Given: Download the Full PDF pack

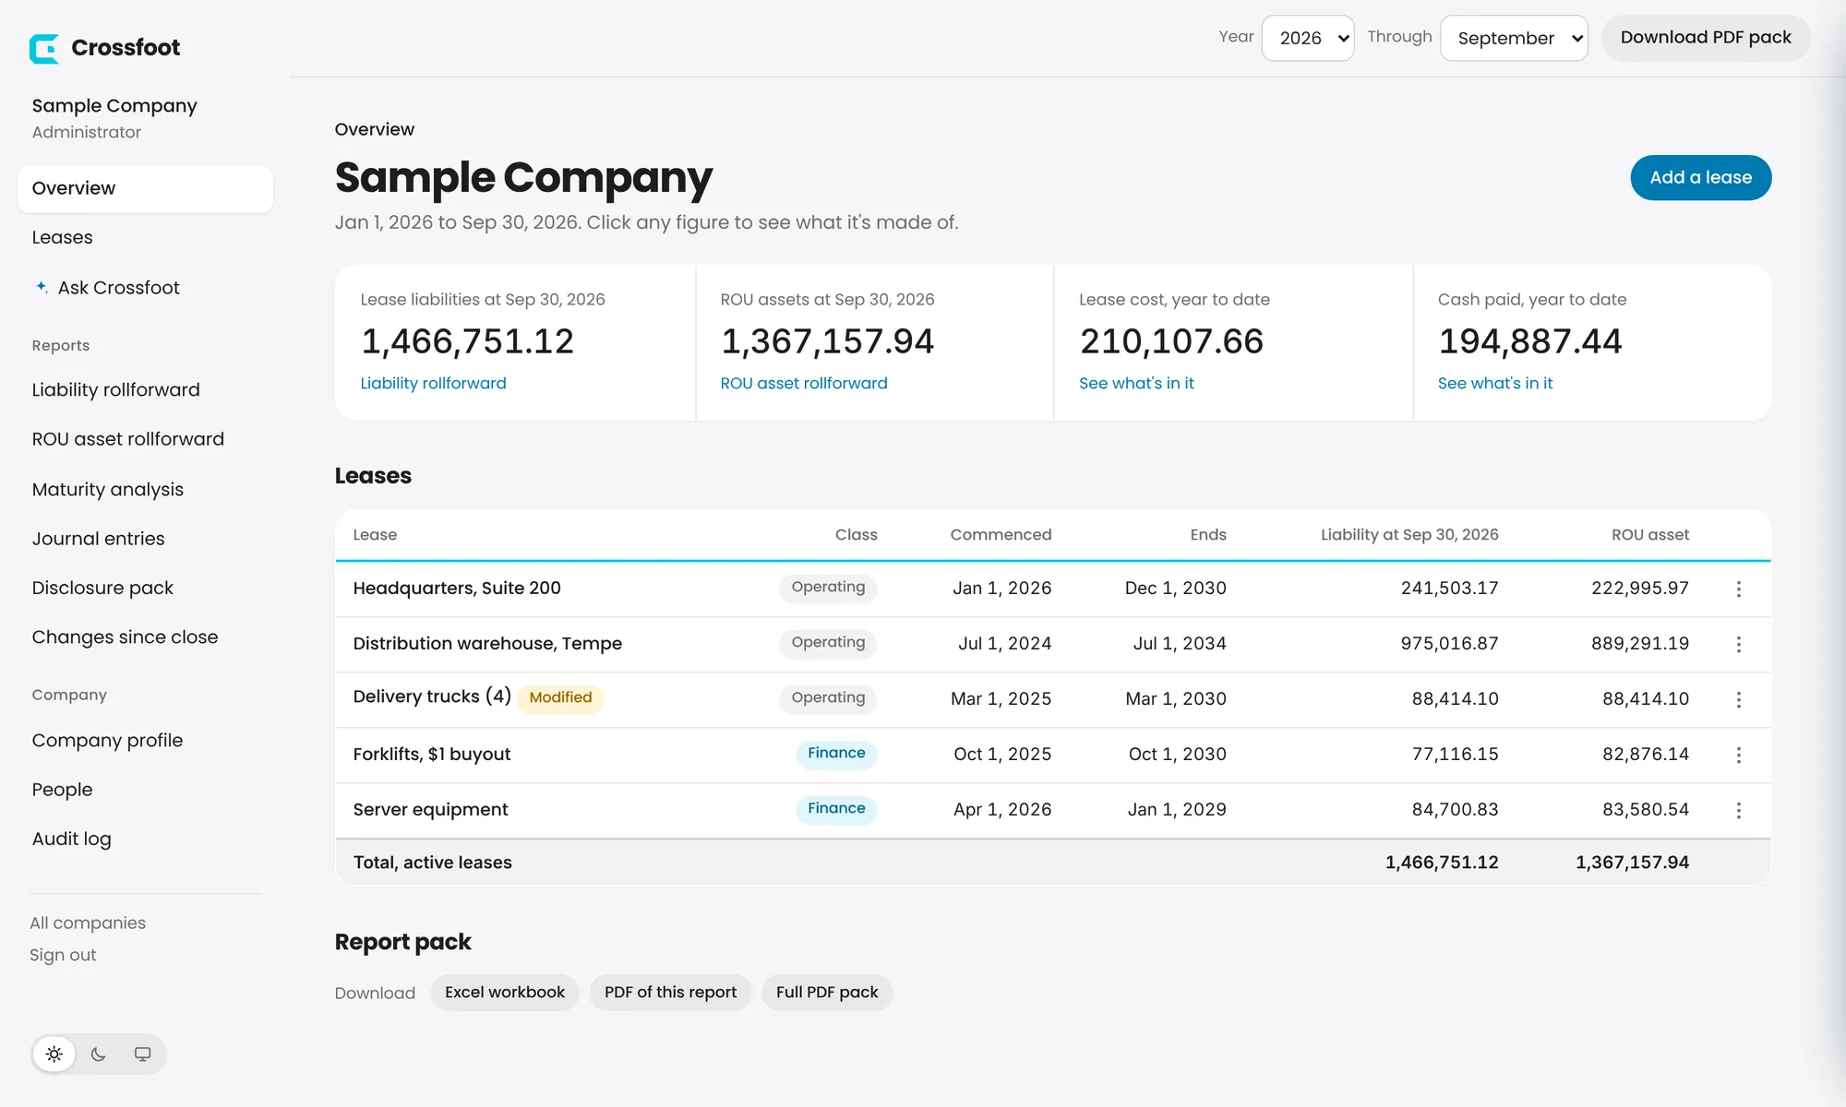Looking at the screenshot, I should [827, 993].
